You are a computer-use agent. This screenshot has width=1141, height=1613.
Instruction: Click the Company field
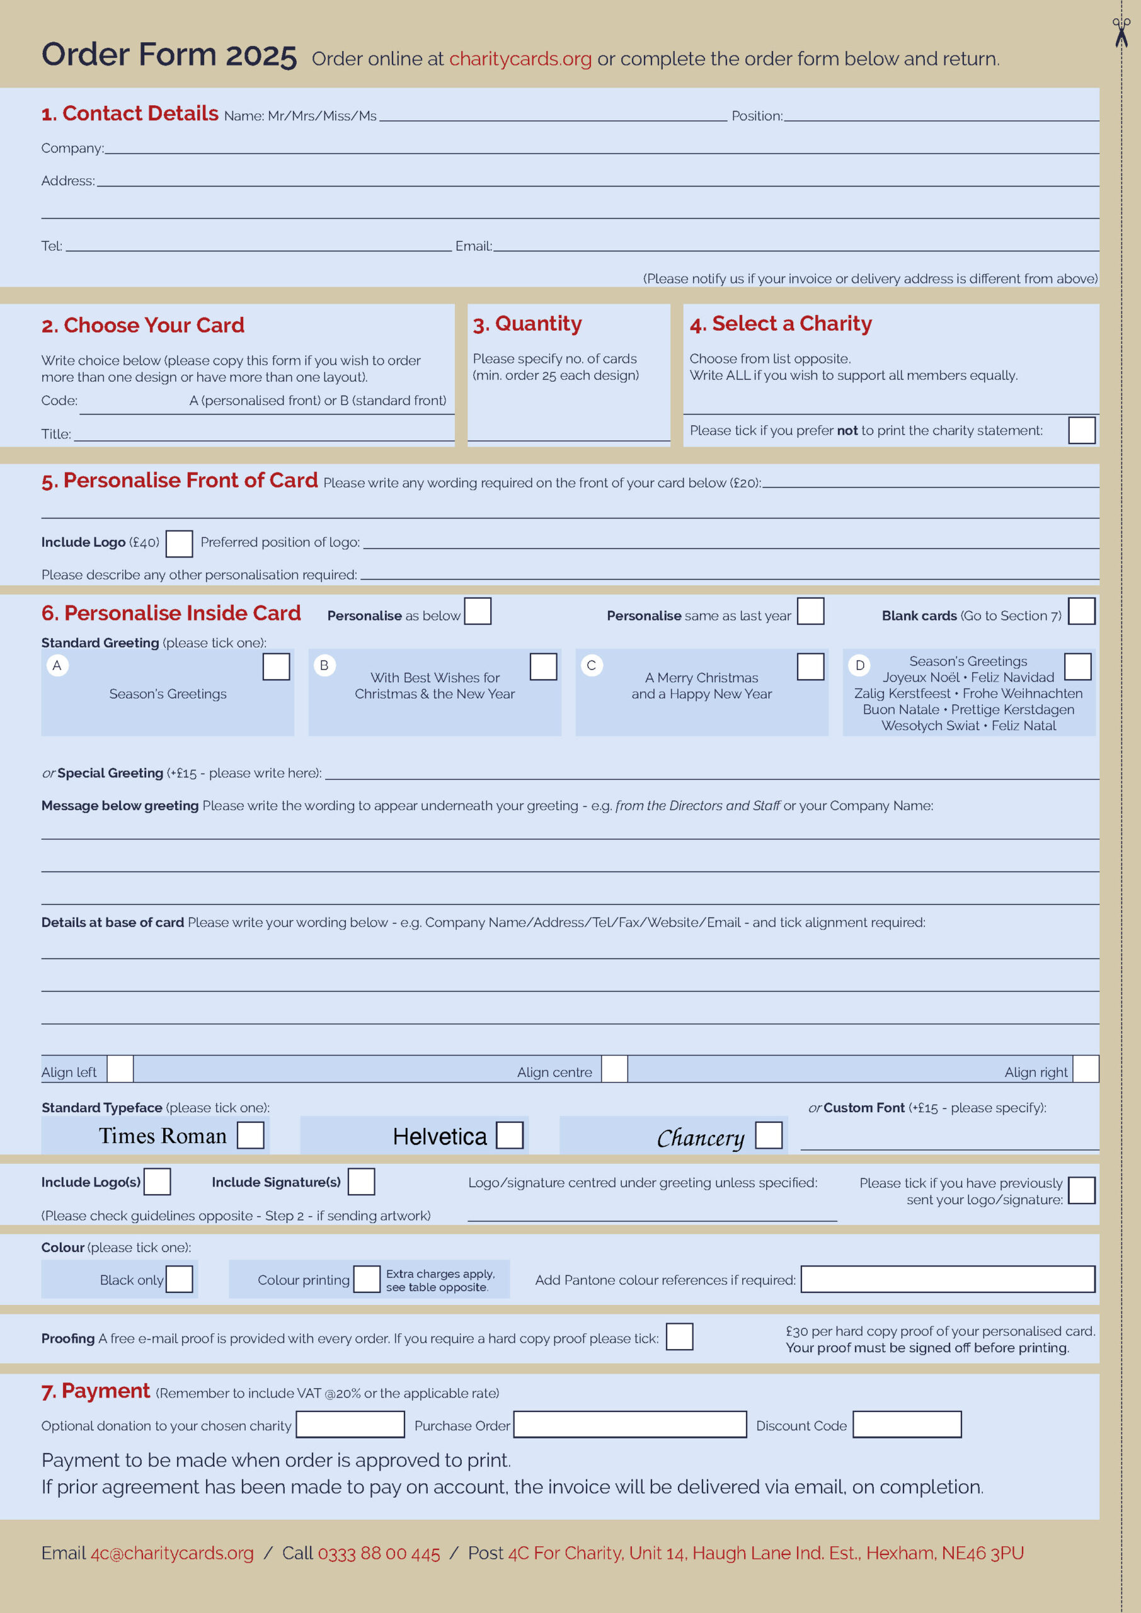(602, 147)
